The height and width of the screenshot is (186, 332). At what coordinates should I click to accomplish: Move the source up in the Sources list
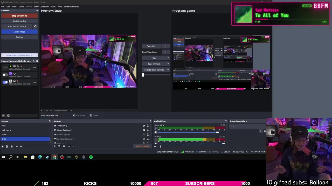[x=69, y=146]
